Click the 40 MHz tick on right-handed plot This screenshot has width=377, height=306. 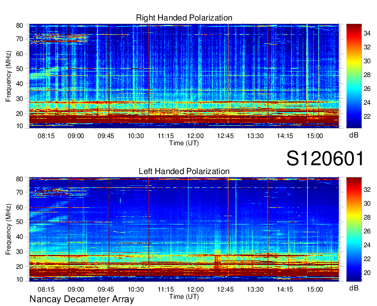point(19,84)
